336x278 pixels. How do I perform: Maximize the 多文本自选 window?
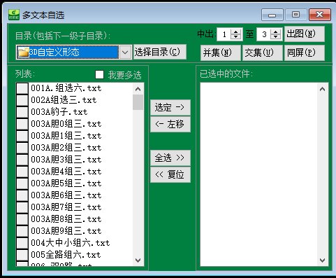(x=295, y=15)
